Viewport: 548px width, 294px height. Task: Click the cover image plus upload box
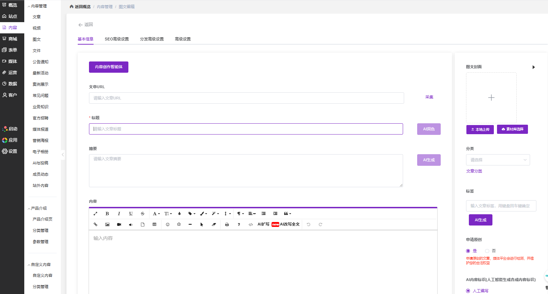click(x=491, y=98)
